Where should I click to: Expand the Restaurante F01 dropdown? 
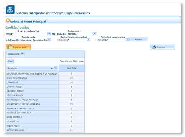coord(95,34)
